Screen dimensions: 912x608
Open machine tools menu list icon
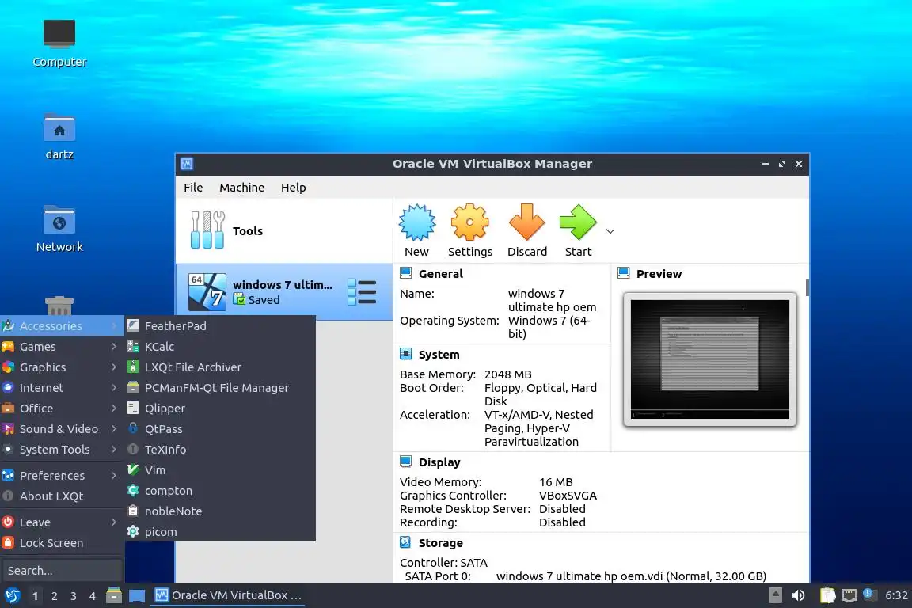tap(362, 292)
